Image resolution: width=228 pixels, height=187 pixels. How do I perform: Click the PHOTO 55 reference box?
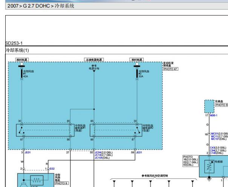point(222,105)
